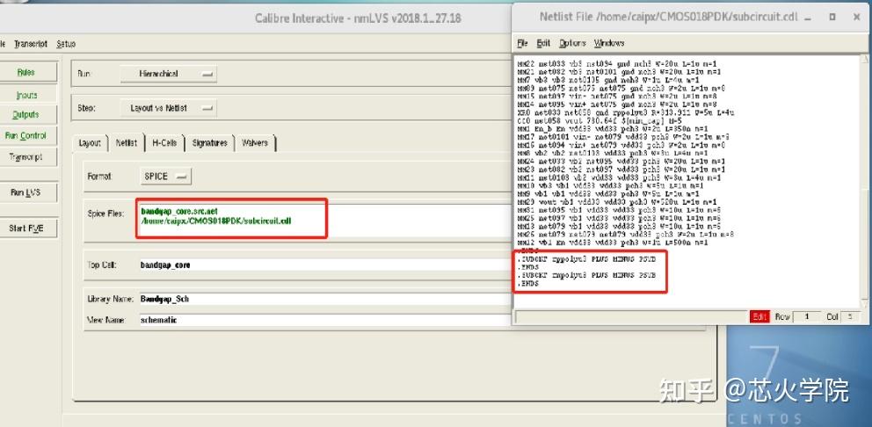872x427 pixels.
Task: Click the Row number field
Action: point(806,317)
